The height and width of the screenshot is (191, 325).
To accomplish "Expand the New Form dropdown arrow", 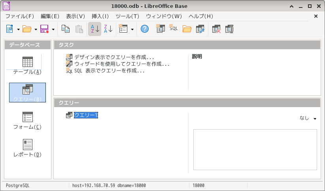I will point(132,29).
